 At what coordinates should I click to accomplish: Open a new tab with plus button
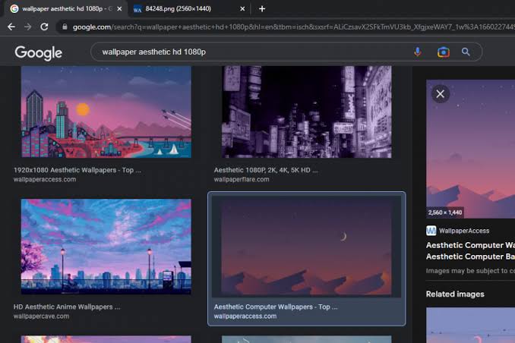point(262,9)
